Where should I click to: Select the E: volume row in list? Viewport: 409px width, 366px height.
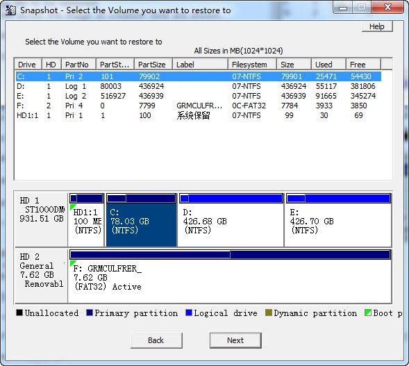point(198,96)
